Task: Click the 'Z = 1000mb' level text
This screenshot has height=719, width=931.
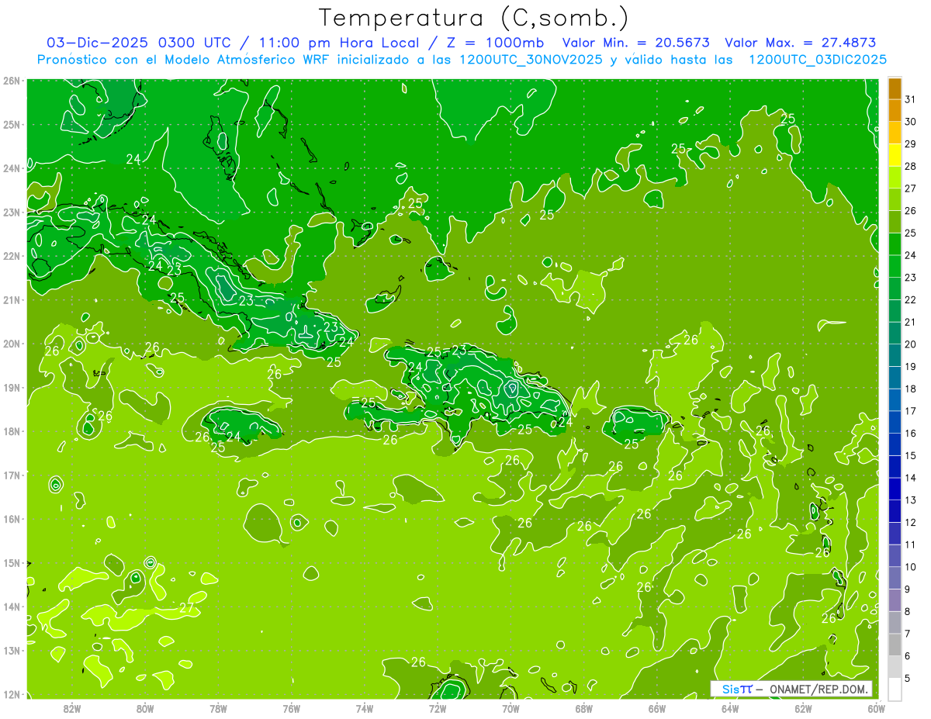Action: [495, 43]
